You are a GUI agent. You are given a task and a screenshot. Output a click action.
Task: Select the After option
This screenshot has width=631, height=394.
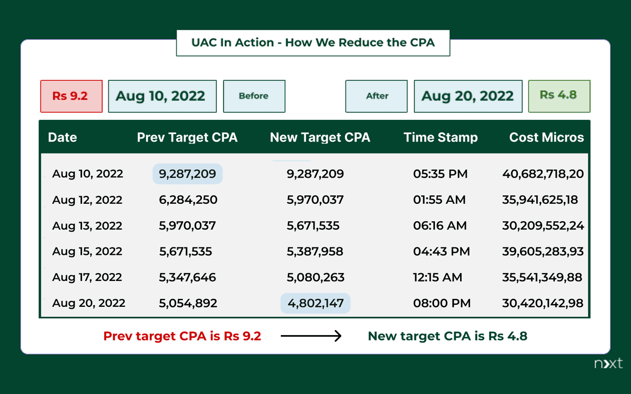(x=376, y=96)
